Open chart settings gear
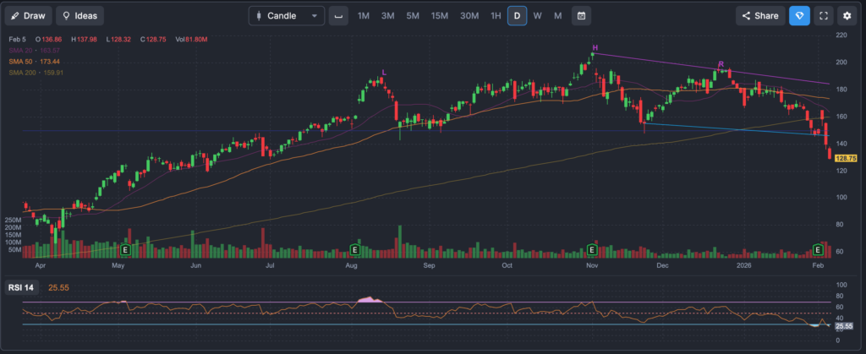Image resolution: width=866 pixels, height=354 pixels. coord(847,15)
